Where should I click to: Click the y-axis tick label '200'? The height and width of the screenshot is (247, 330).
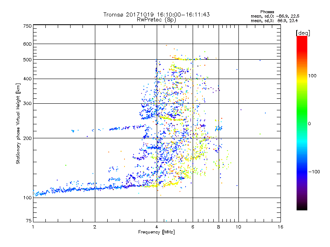coord(27,138)
